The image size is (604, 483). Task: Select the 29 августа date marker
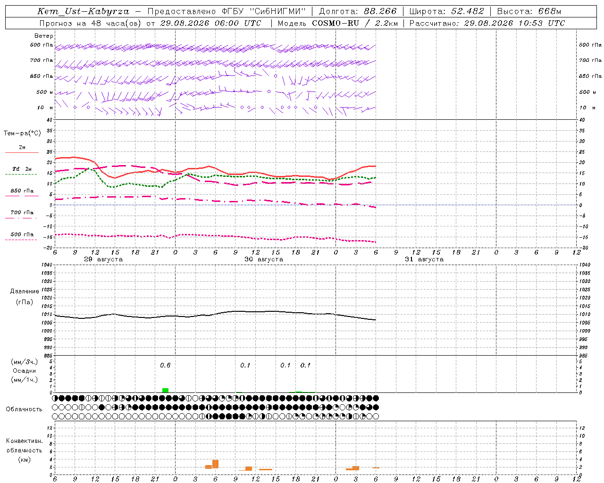(x=103, y=259)
